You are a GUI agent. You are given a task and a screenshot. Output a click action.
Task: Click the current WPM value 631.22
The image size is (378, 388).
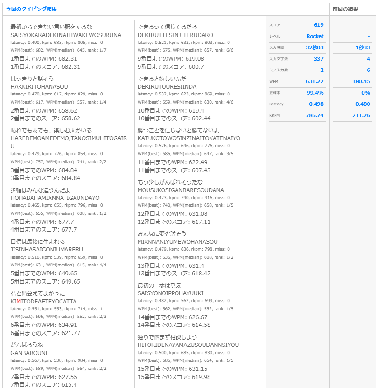click(x=314, y=81)
